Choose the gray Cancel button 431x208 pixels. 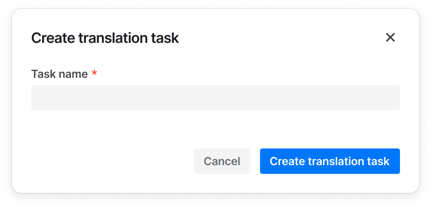222,161
